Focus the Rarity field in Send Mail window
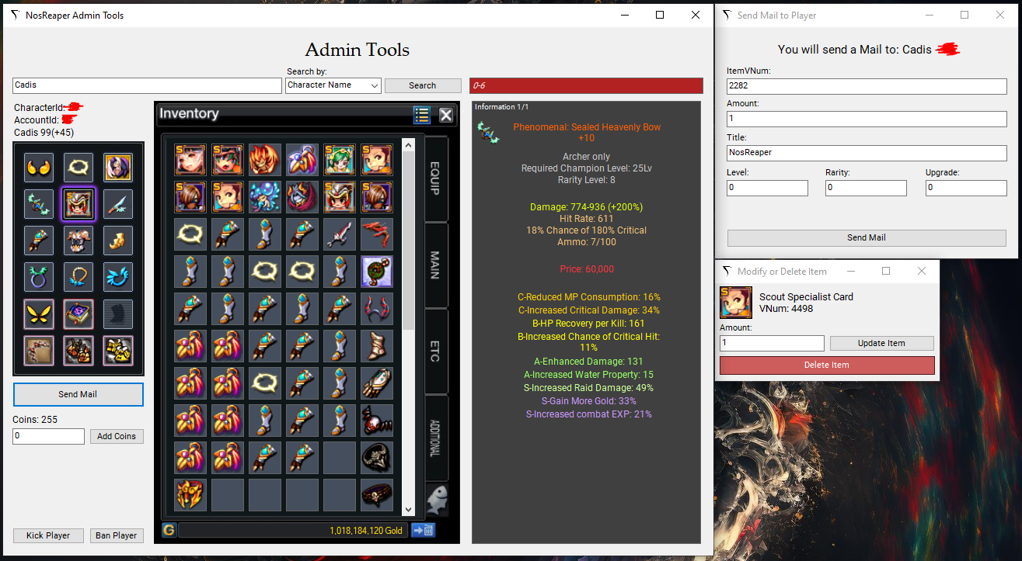This screenshot has width=1022, height=561. (866, 188)
